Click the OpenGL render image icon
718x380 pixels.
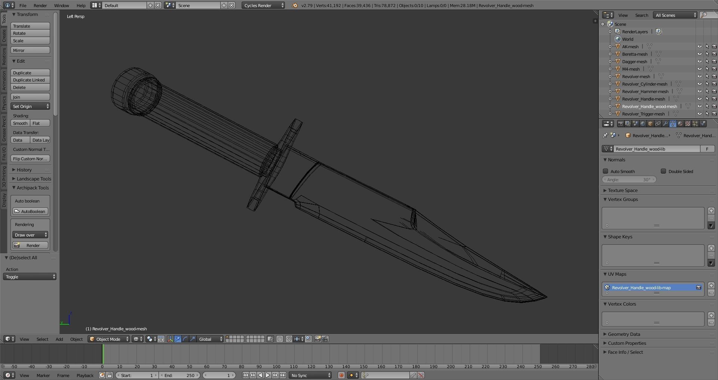click(x=317, y=339)
